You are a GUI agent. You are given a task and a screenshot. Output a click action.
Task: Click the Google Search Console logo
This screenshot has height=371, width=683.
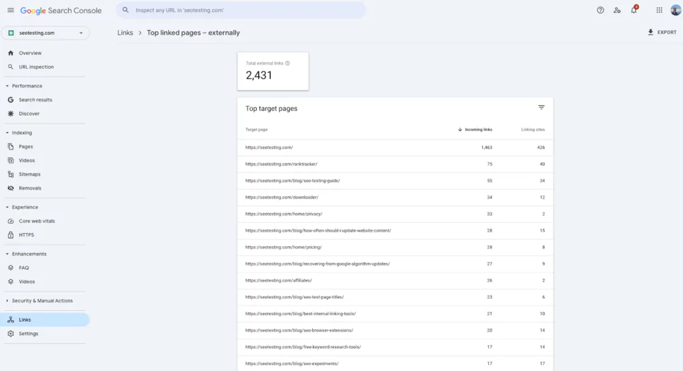(x=61, y=11)
